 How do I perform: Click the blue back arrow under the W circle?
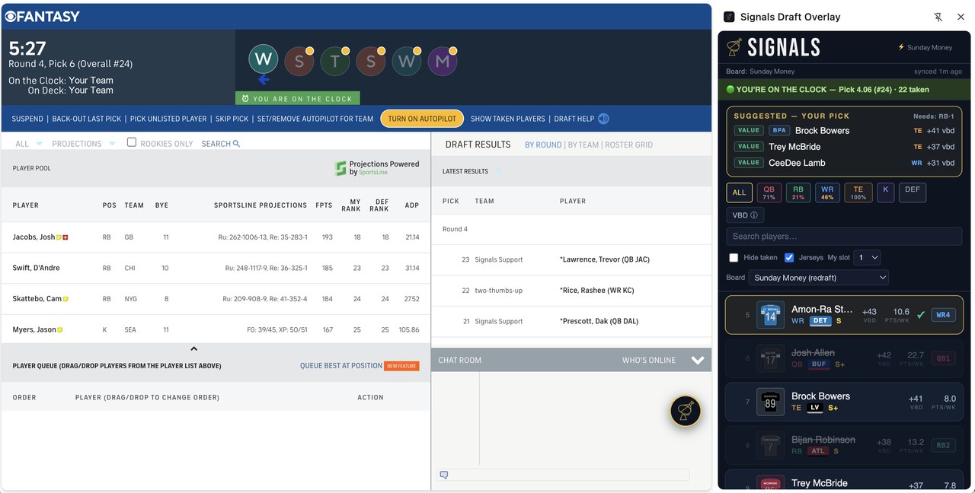point(264,80)
